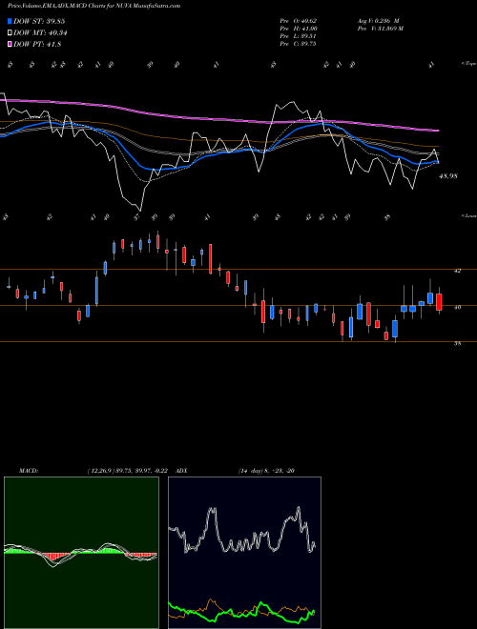
Task: Select the 'DOW MT: 40.34' legend text
Action: (x=40, y=33)
